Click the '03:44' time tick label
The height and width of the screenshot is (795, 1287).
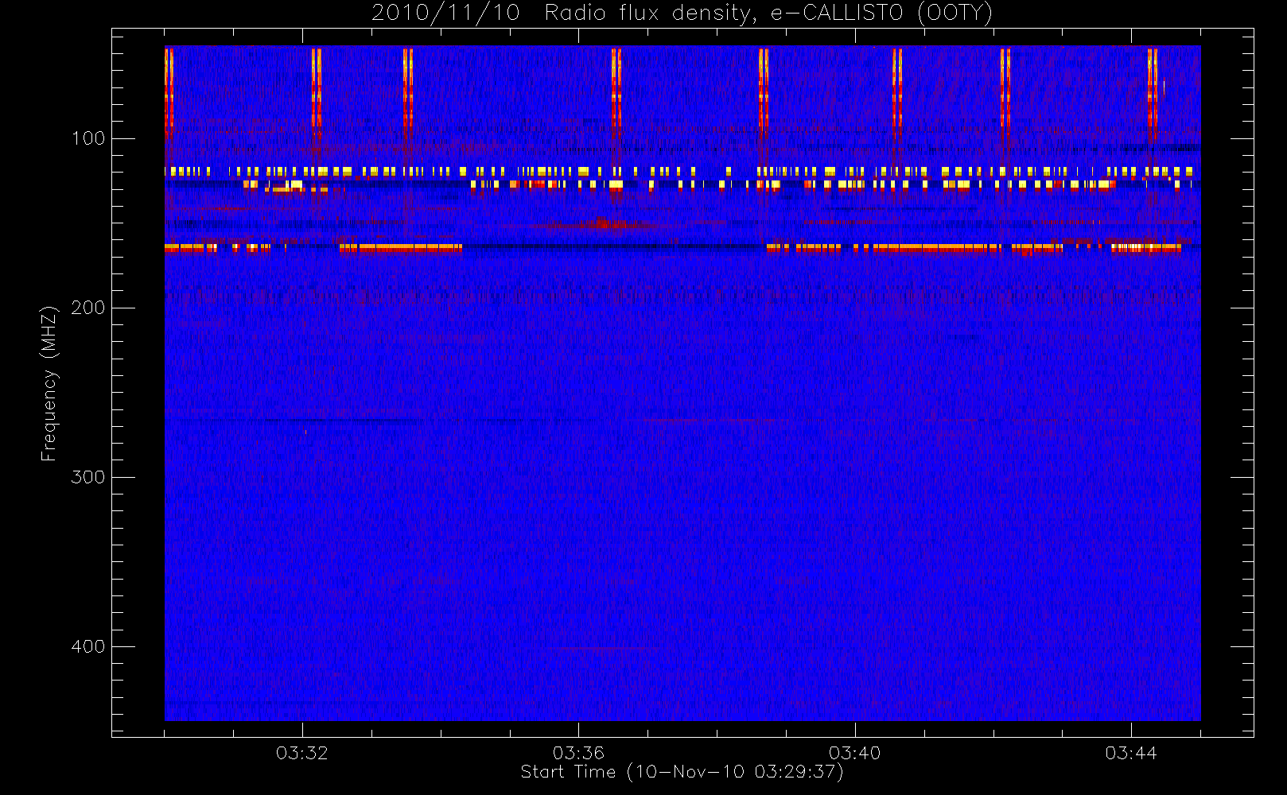coord(1130,753)
